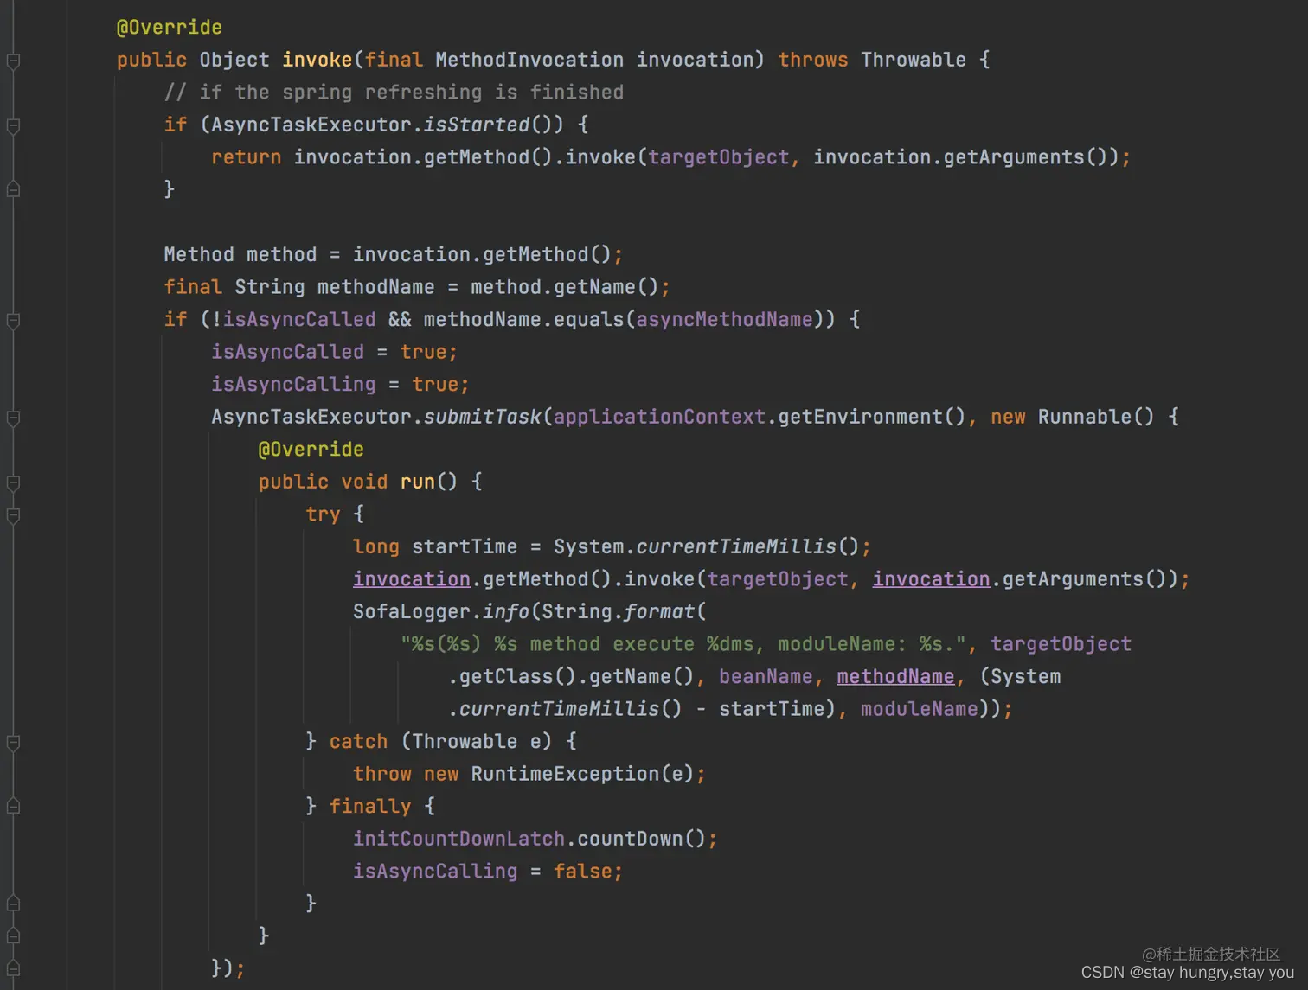Collapse the public void run() method

click(13, 483)
